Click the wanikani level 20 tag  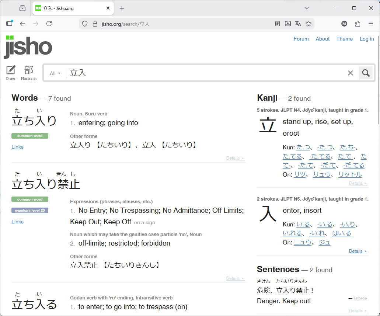point(29,210)
